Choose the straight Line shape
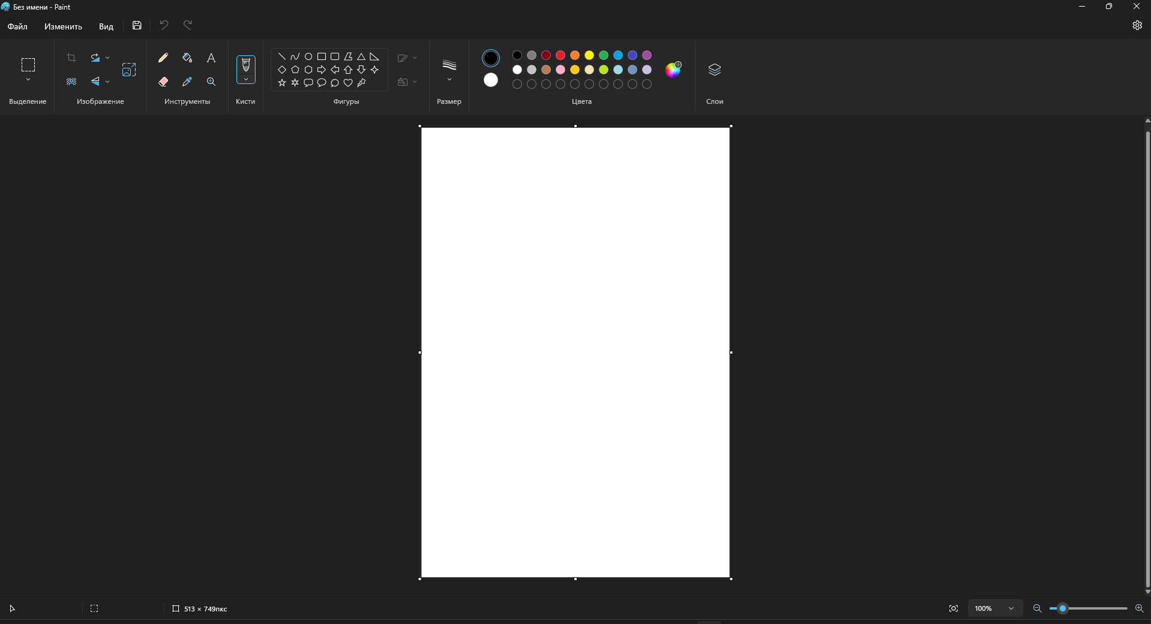The width and height of the screenshot is (1151, 624). pos(282,56)
